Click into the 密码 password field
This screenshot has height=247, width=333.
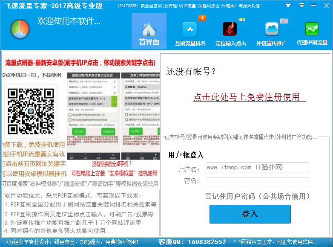click(x=256, y=182)
